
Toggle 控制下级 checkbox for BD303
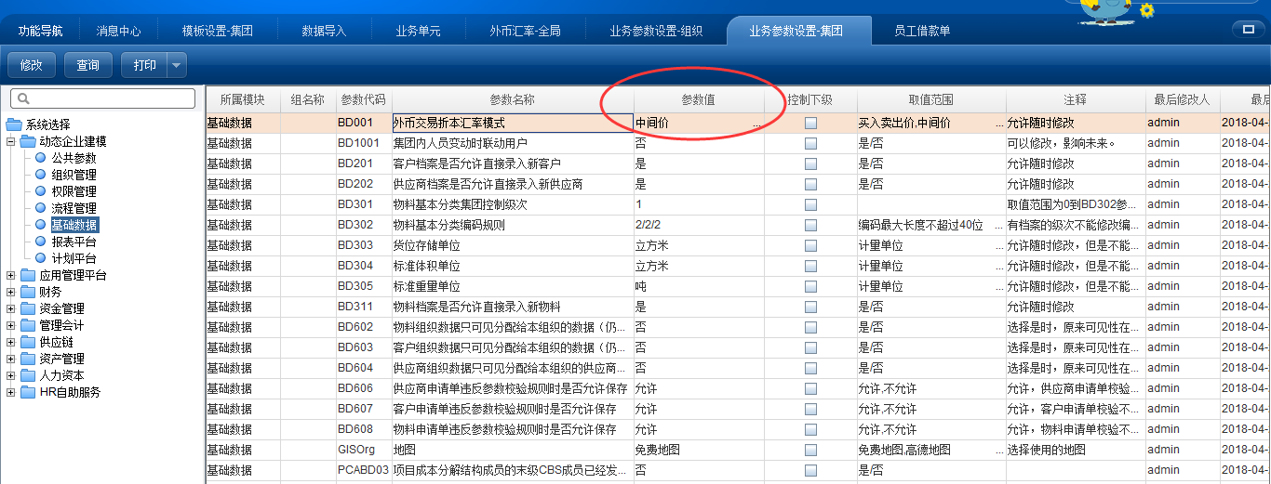click(x=811, y=245)
